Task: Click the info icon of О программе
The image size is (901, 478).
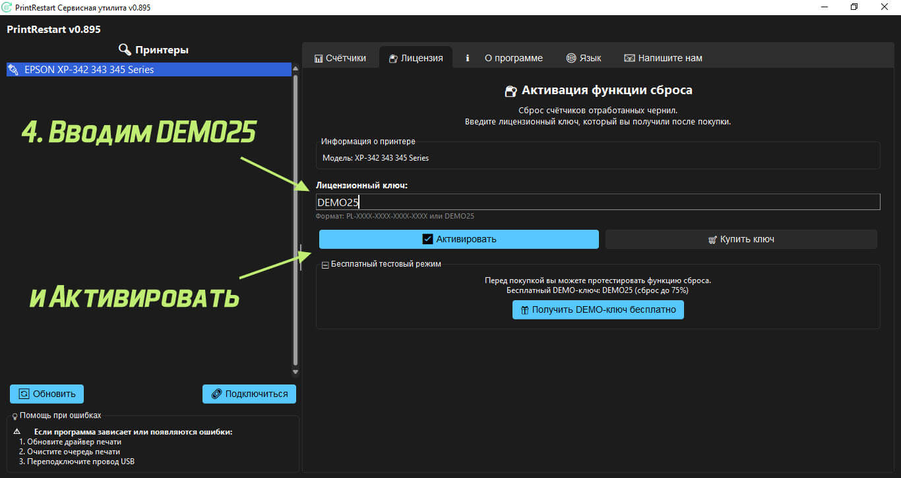Action: click(468, 58)
